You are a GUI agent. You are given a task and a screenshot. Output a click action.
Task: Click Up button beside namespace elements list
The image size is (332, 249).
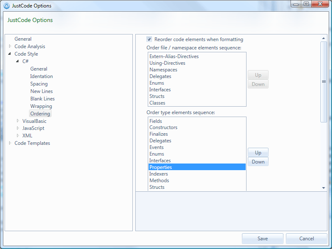[x=258, y=75]
